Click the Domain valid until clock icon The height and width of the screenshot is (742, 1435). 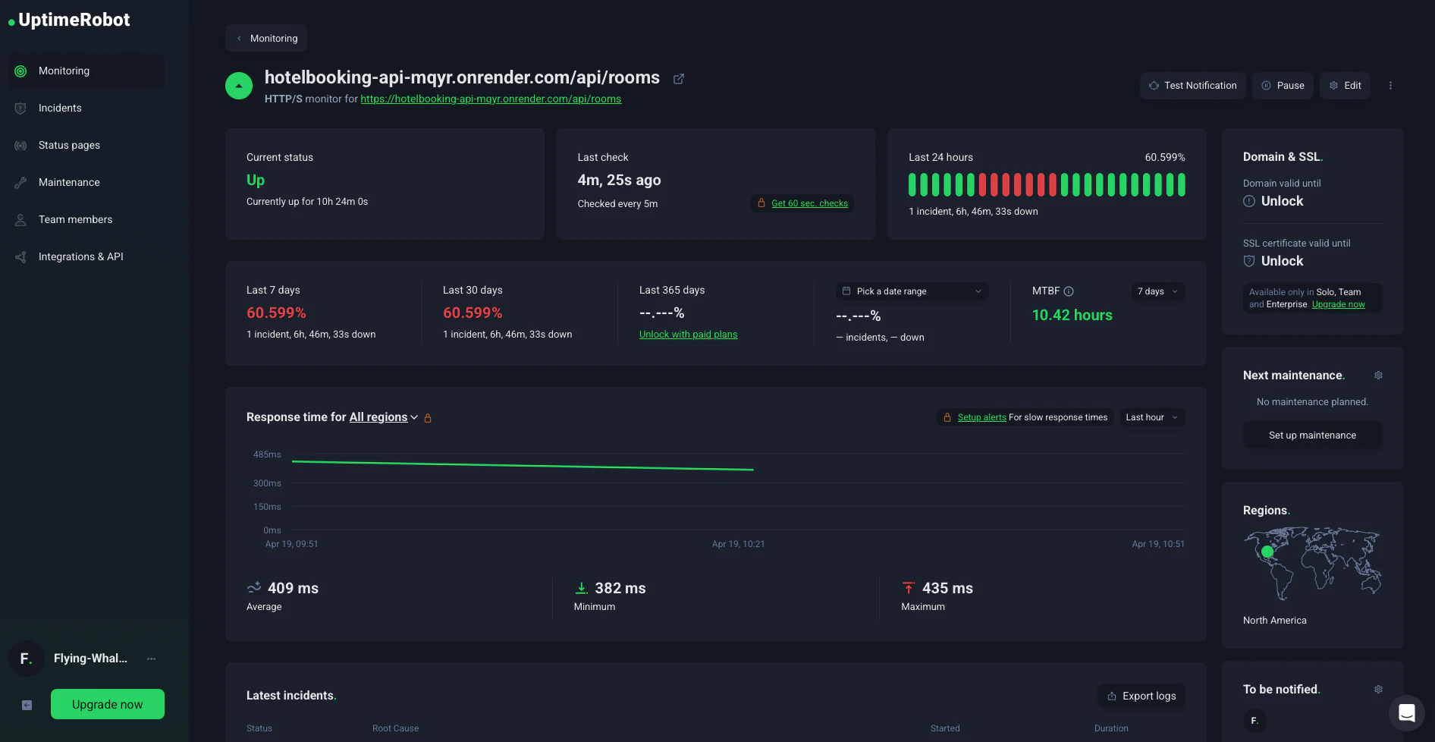[x=1249, y=201]
